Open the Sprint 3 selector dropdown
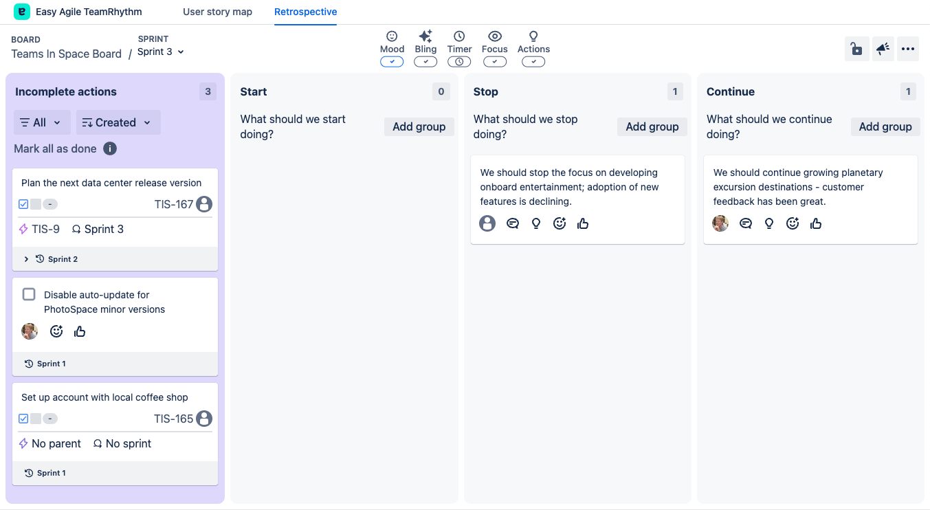This screenshot has width=930, height=510. point(161,52)
